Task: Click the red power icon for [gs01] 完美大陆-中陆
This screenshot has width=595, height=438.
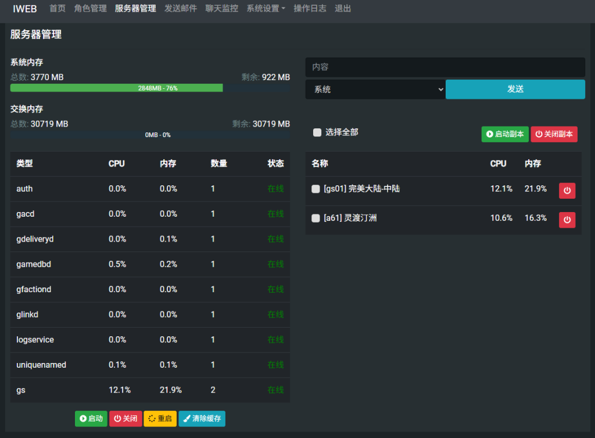Action: (x=567, y=191)
